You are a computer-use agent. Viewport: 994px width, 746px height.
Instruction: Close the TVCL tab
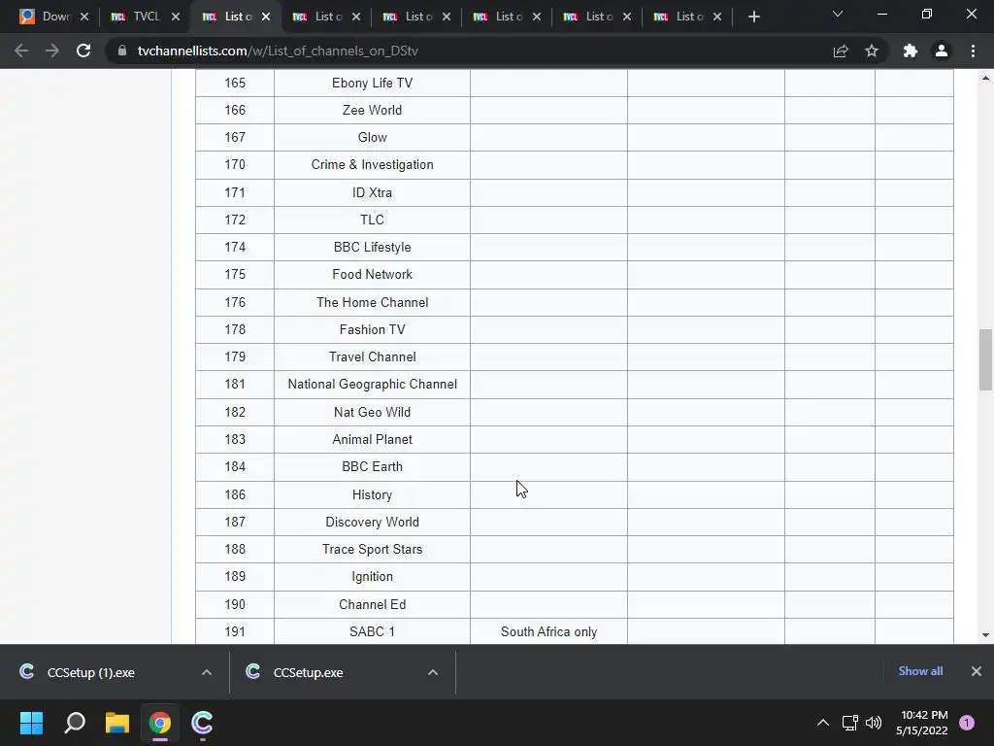pos(176,17)
